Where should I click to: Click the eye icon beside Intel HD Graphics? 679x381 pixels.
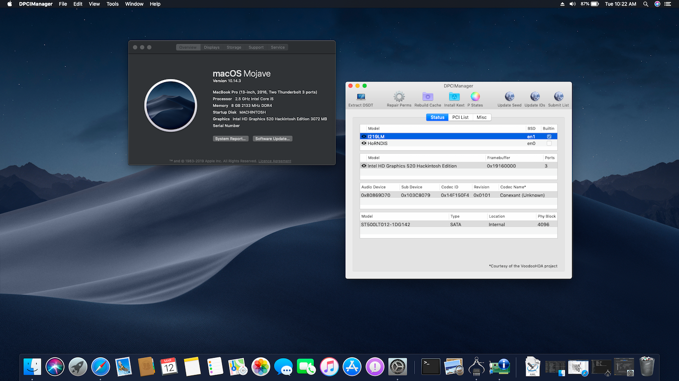[x=364, y=166]
